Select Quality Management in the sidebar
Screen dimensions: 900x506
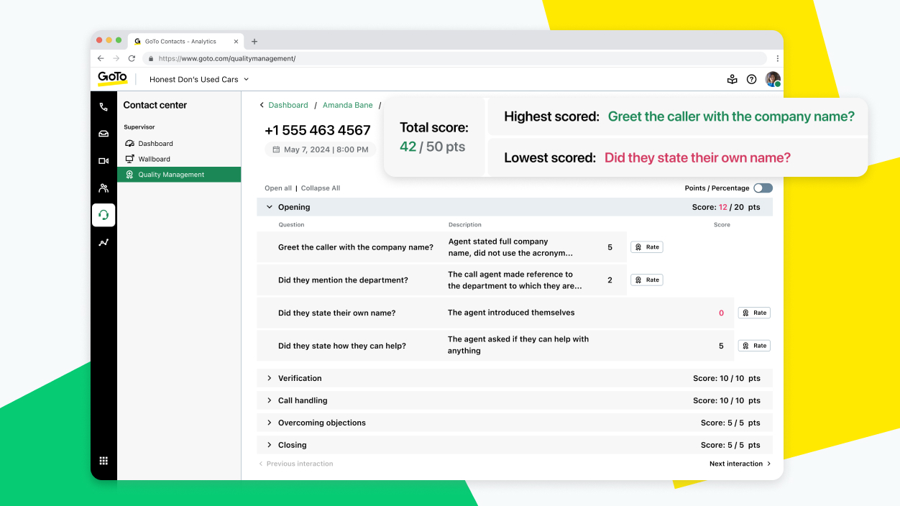171,175
